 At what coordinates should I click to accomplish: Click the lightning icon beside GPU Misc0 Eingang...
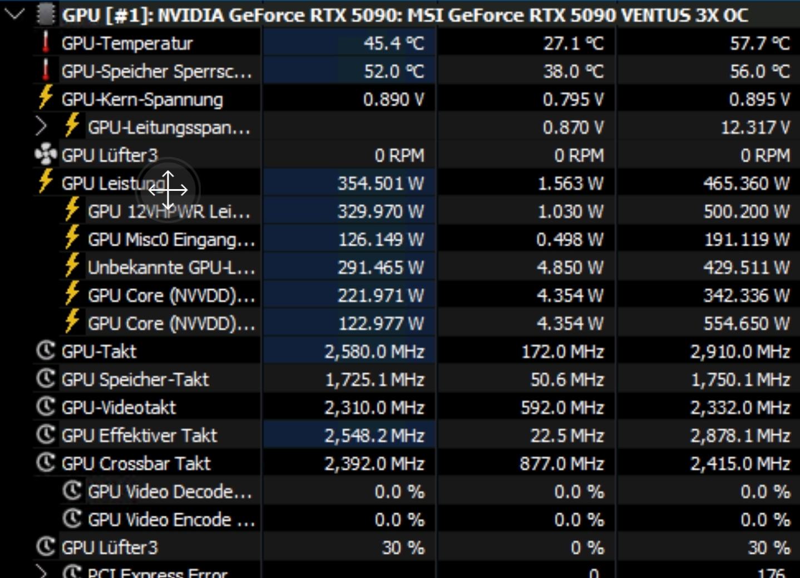tap(72, 238)
